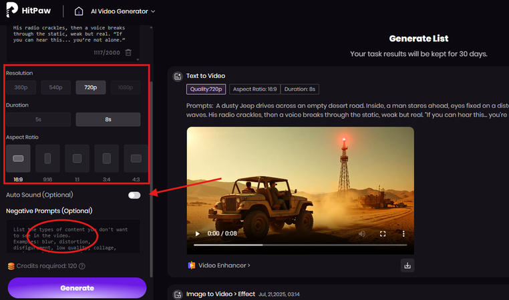The height and width of the screenshot is (300, 509).
Task: Click the Jeep video thumbnail
Action: 301,191
